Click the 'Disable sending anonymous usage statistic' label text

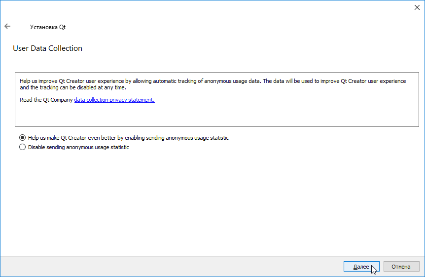(78, 147)
